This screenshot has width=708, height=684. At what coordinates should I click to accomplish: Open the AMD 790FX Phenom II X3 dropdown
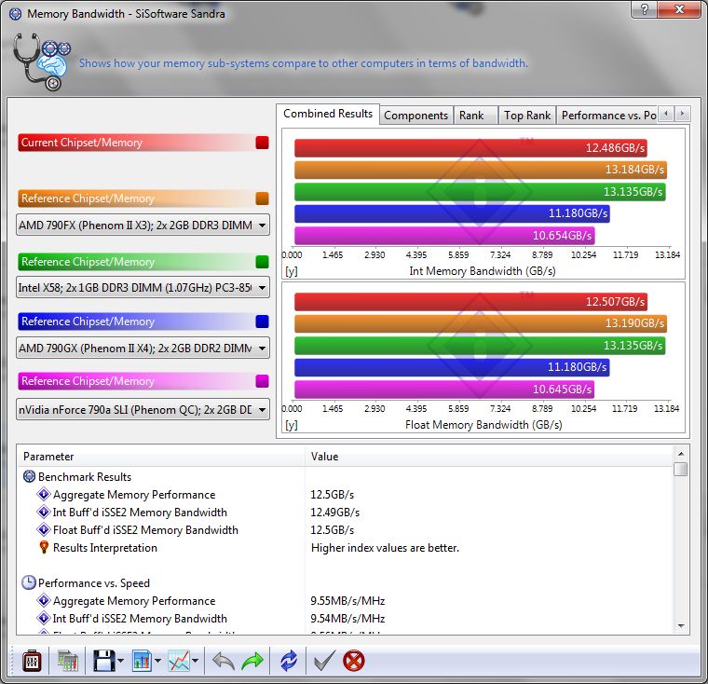(143, 225)
